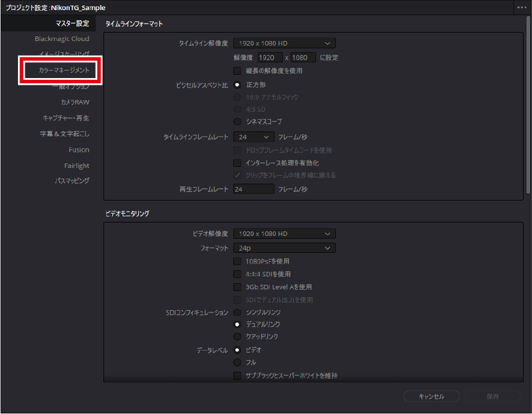This screenshot has width=532, height=414.
Task: Click the vertical scrollbar on right
Action: point(528,107)
